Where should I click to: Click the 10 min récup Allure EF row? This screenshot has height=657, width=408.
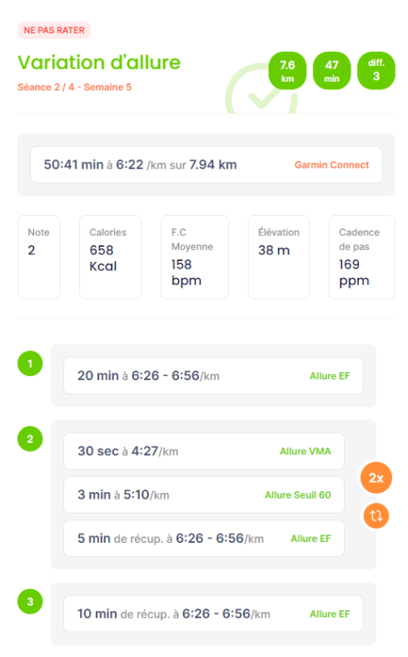[213, 614]
